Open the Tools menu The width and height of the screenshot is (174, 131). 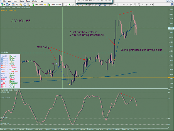tap(28, 1)
